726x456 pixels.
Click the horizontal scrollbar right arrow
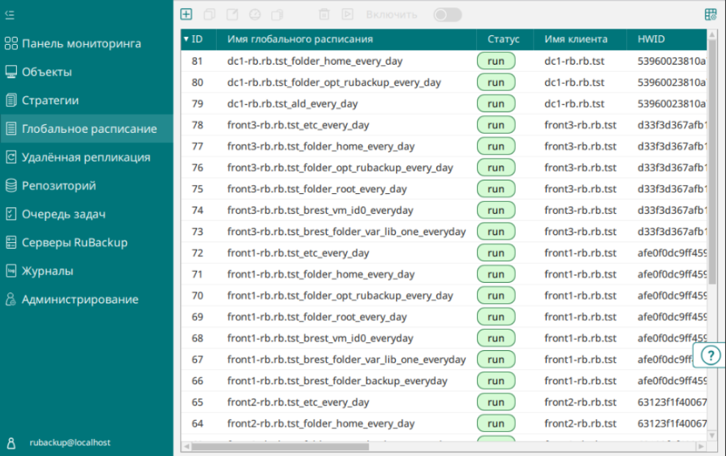[x=702, y=446]
